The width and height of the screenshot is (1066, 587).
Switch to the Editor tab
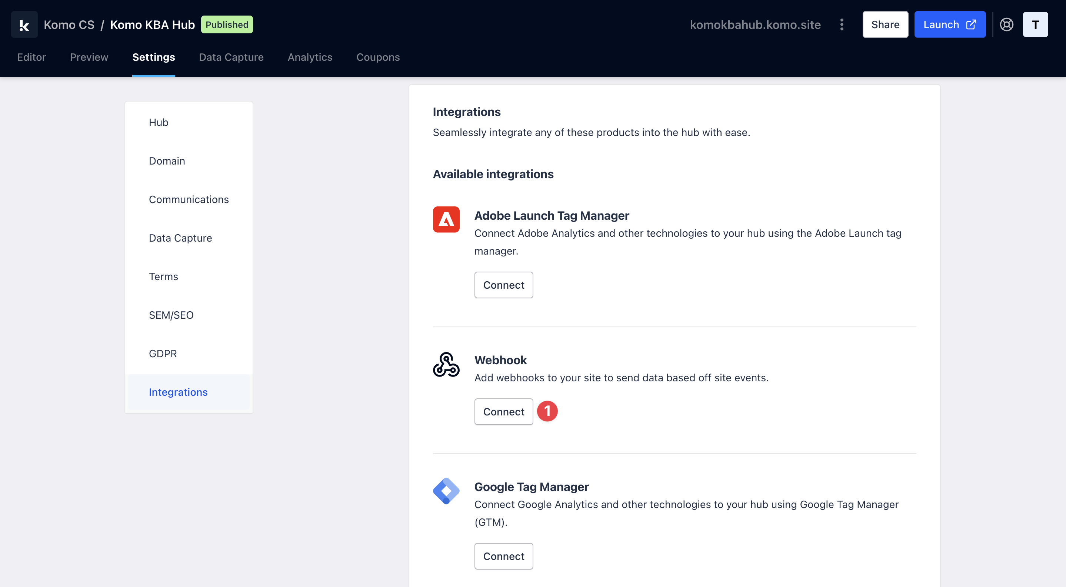(31, 57)
